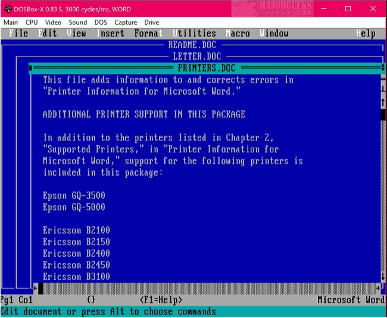Click the {} scrap indicator in status bar
Image resolution: width=387 pixels, height=318 pixels.
(x=91, y=300)
